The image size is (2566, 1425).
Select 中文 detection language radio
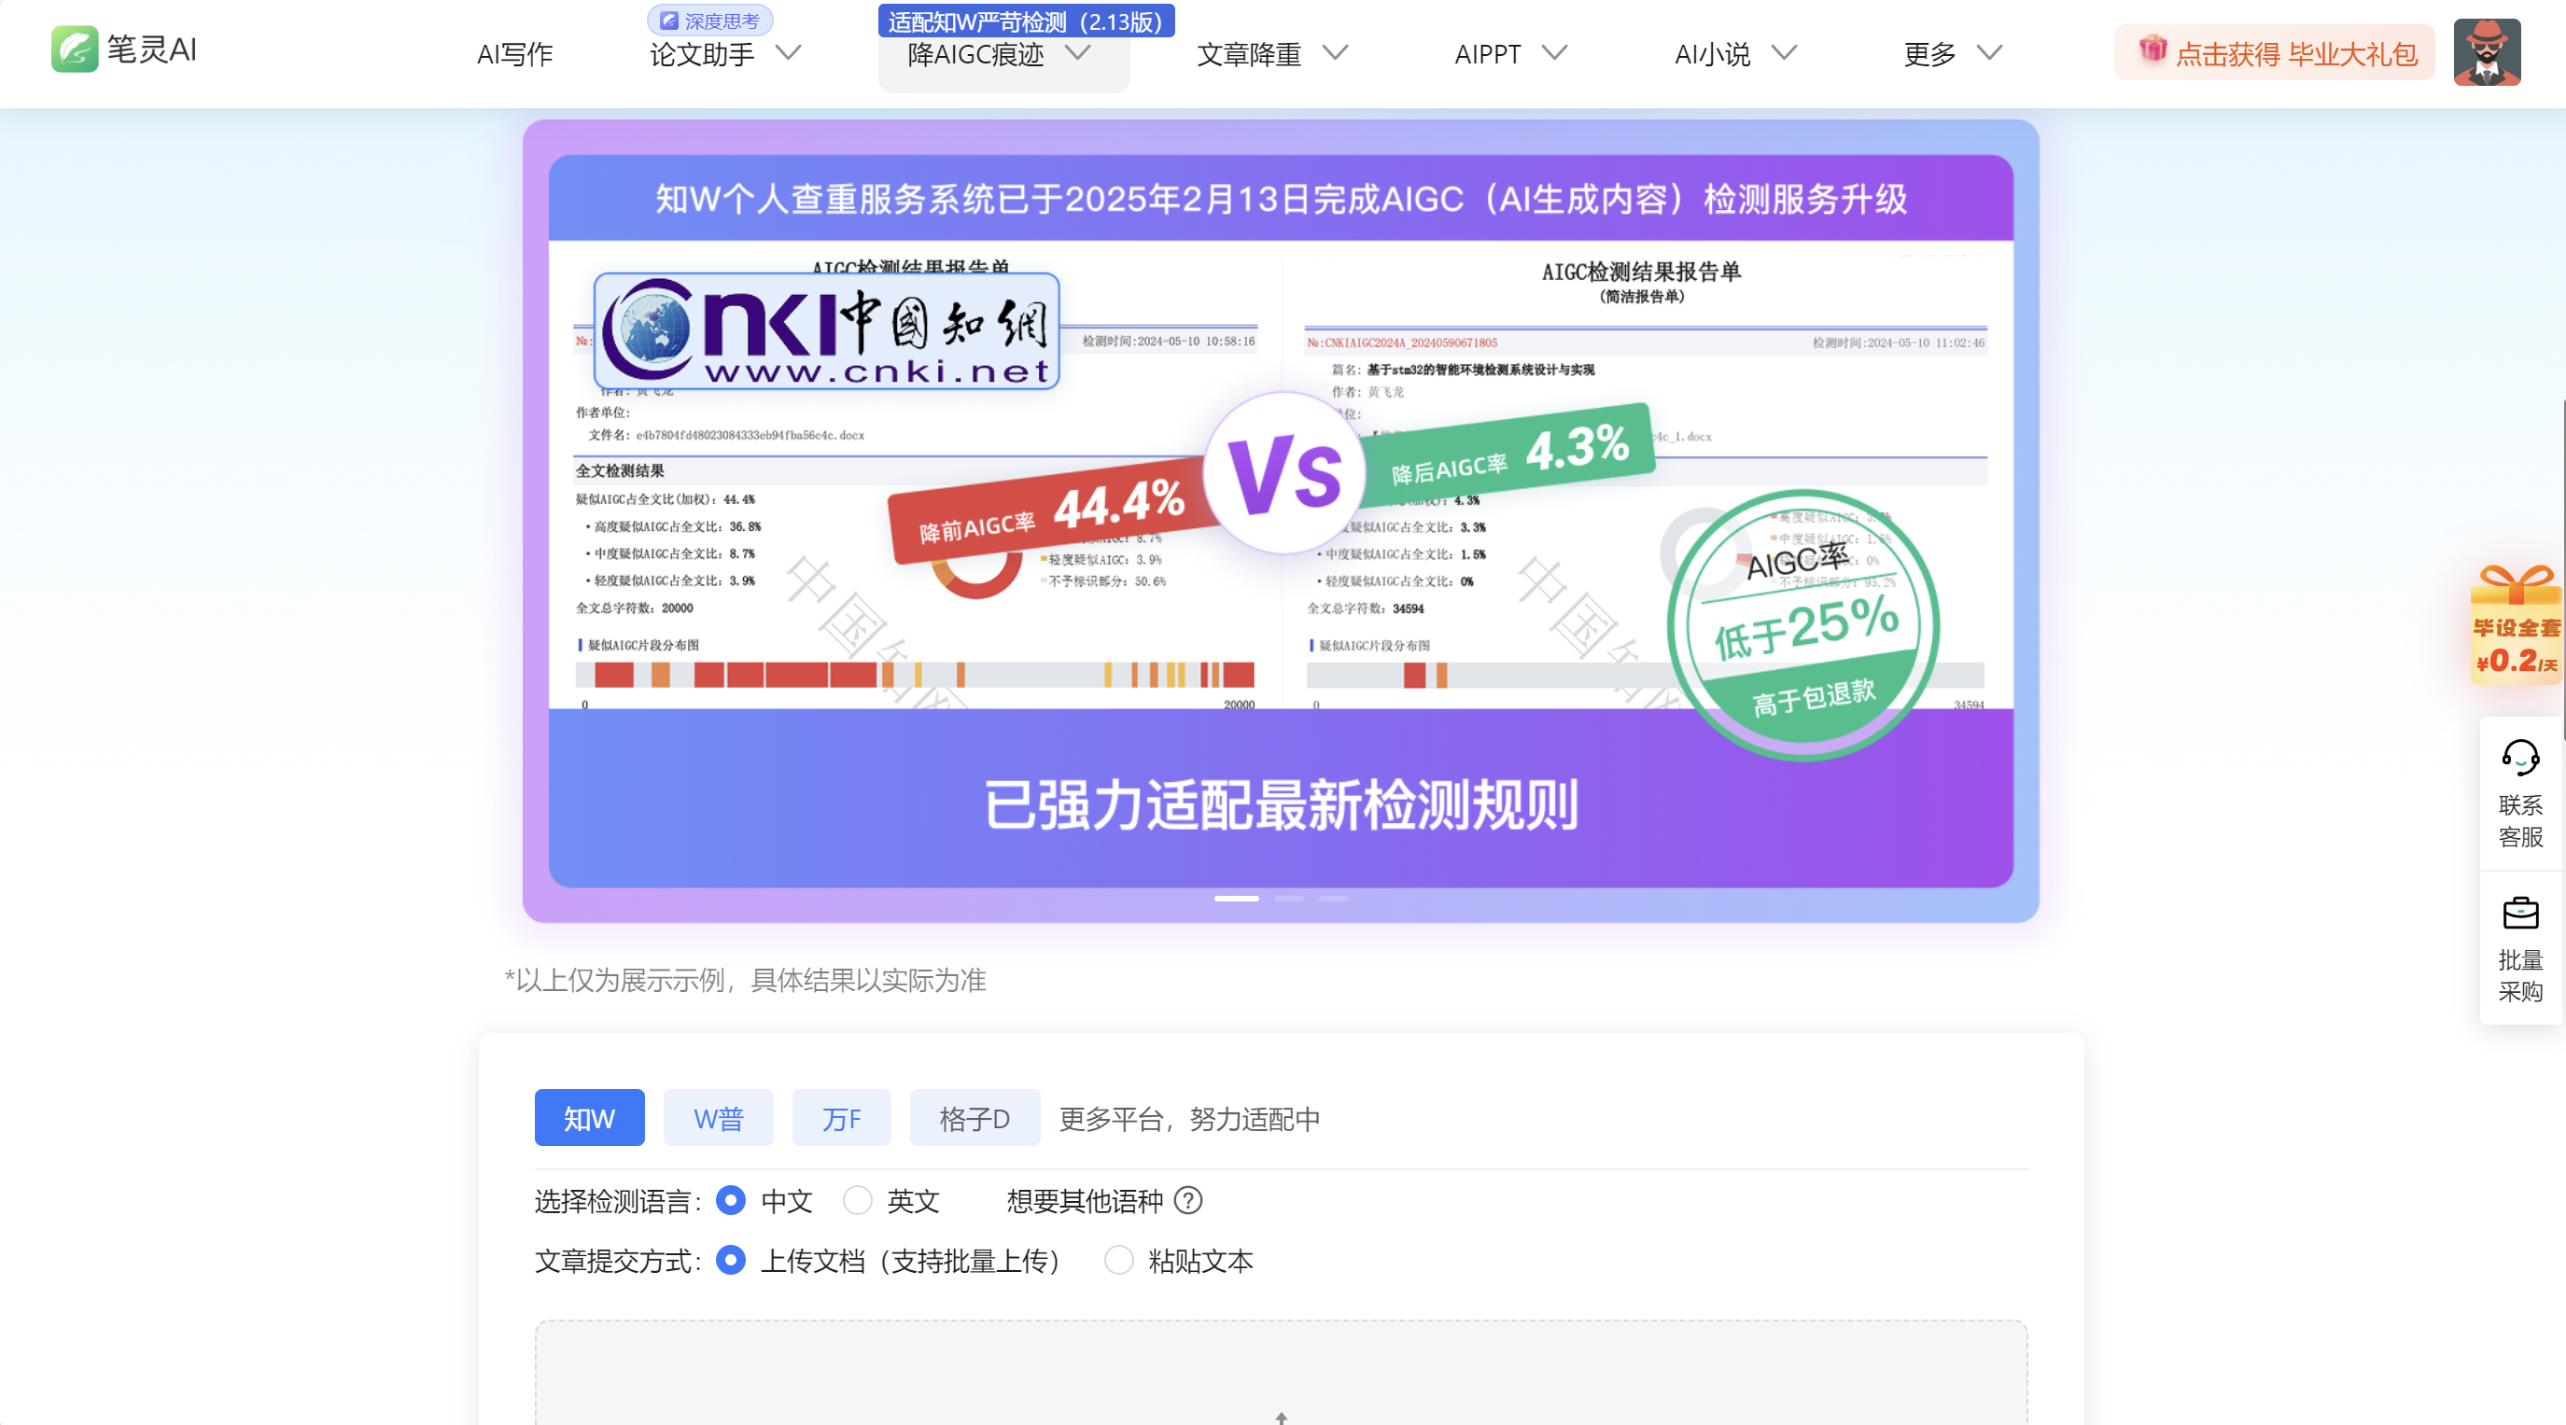pyautogui.click(x=731, y=1201)
